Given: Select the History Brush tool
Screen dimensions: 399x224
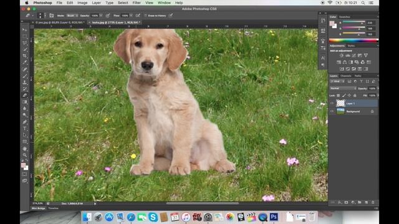Looking at the screenshot, I should pyautogui.click(x=25, y=89).
